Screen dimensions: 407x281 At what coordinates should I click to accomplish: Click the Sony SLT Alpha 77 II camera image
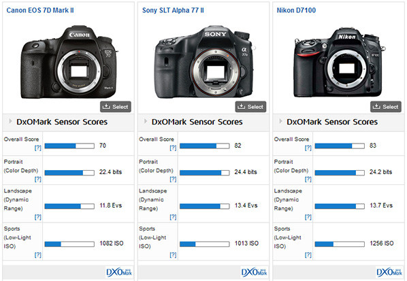click(x=205, y=62)
